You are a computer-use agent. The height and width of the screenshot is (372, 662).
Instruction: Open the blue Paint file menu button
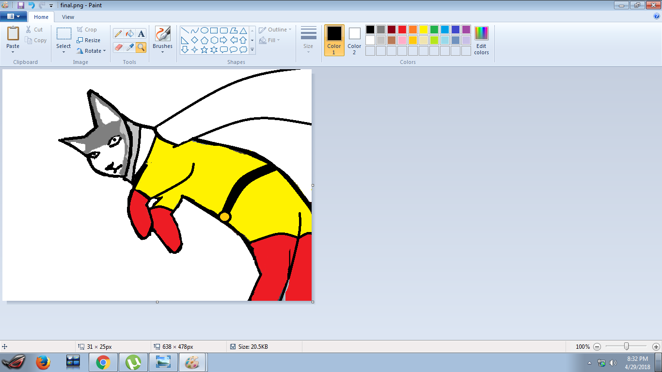pyautogui.click(x=13, y=16)
